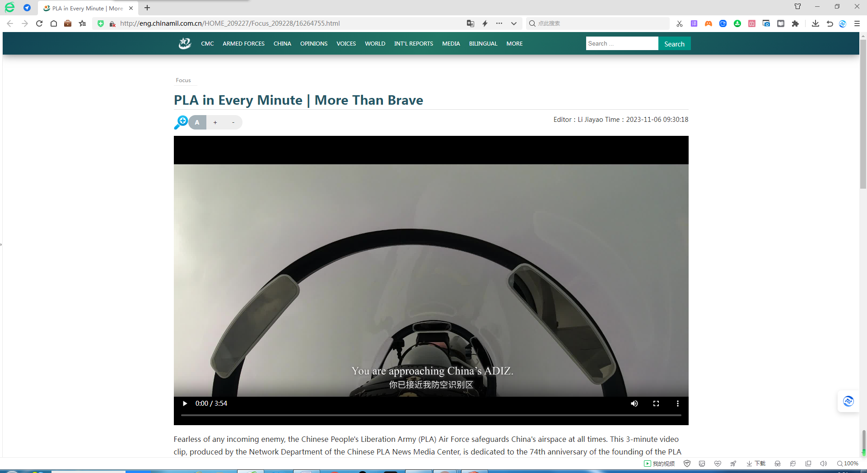Toggle the status bar sound icon

[823, 464]
